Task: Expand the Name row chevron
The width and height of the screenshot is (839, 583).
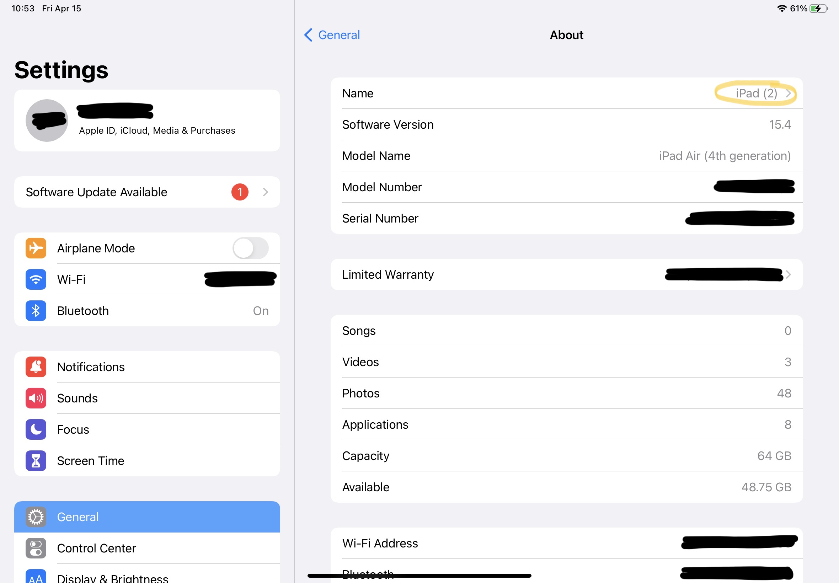Action: pyautogui.click(x=789, y=93)
